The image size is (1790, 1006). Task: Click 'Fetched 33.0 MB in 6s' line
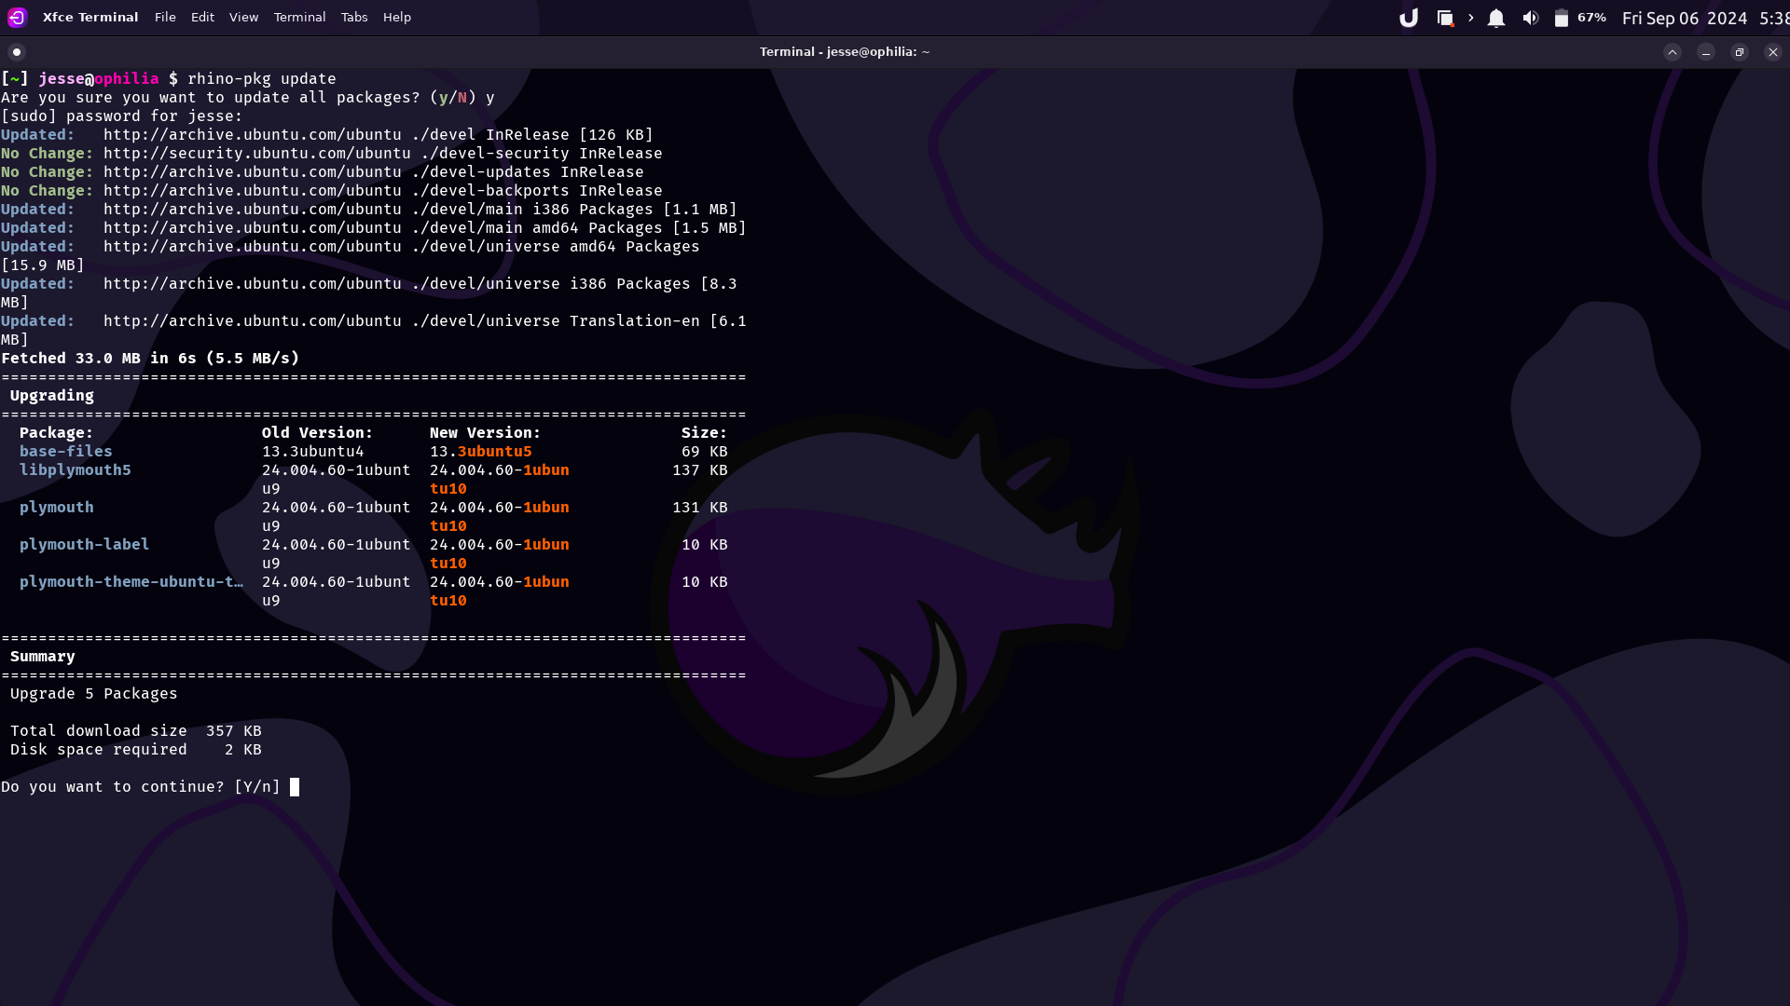coord(150,358)
